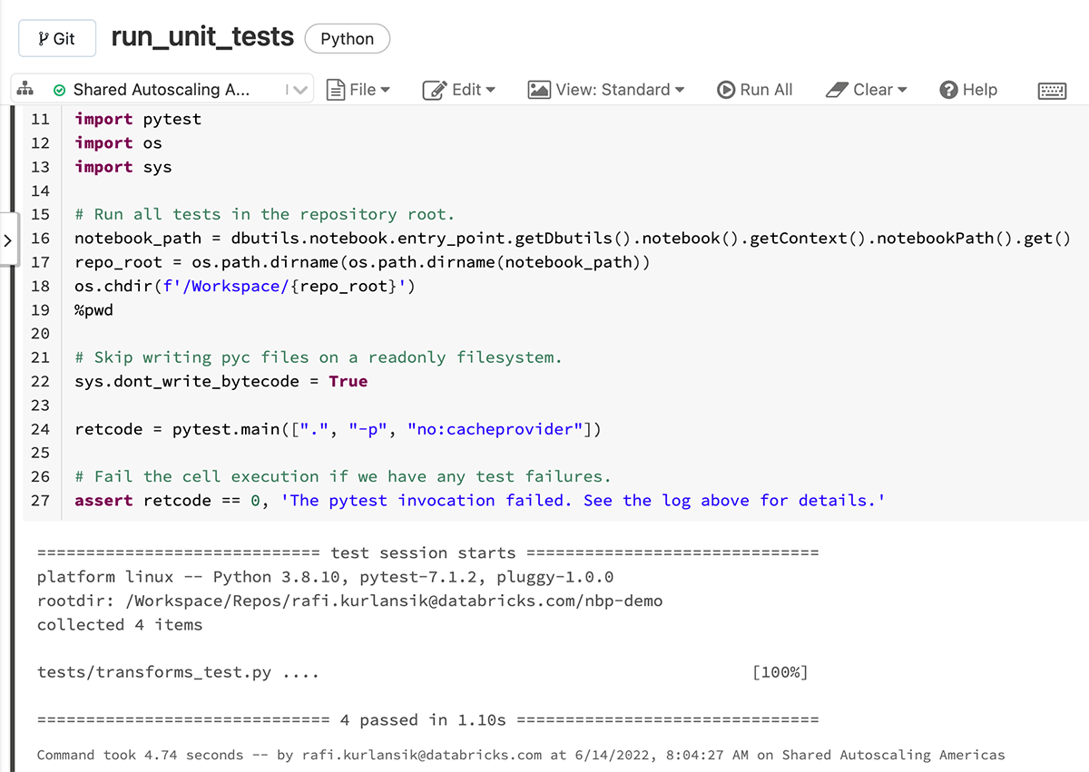Click the Help question mark icon

point(949,90)
